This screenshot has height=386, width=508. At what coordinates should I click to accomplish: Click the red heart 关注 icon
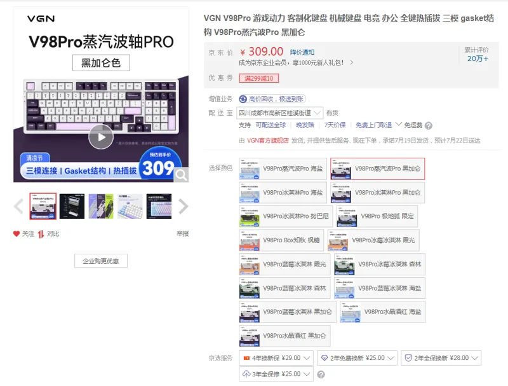[x=17, y=233]
